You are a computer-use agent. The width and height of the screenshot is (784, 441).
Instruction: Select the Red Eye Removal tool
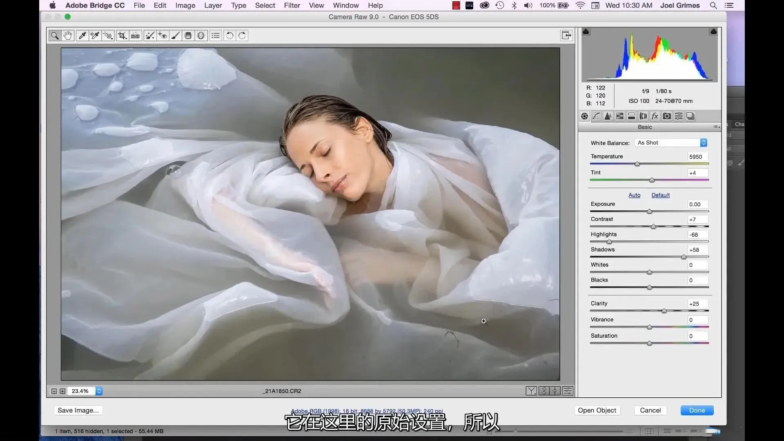pyautogui.click(x=162, y=36)
